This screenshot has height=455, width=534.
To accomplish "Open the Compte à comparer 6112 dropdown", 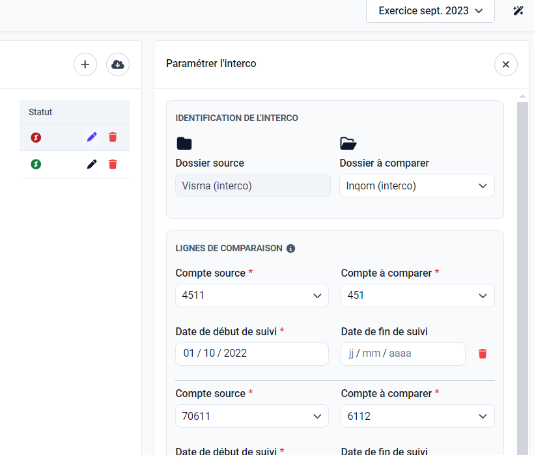I will pos(417,416).
